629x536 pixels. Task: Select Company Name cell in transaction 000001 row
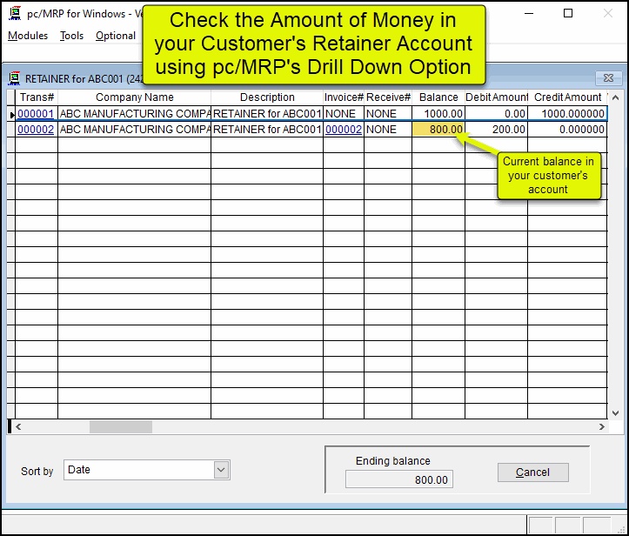pos(134,113)
